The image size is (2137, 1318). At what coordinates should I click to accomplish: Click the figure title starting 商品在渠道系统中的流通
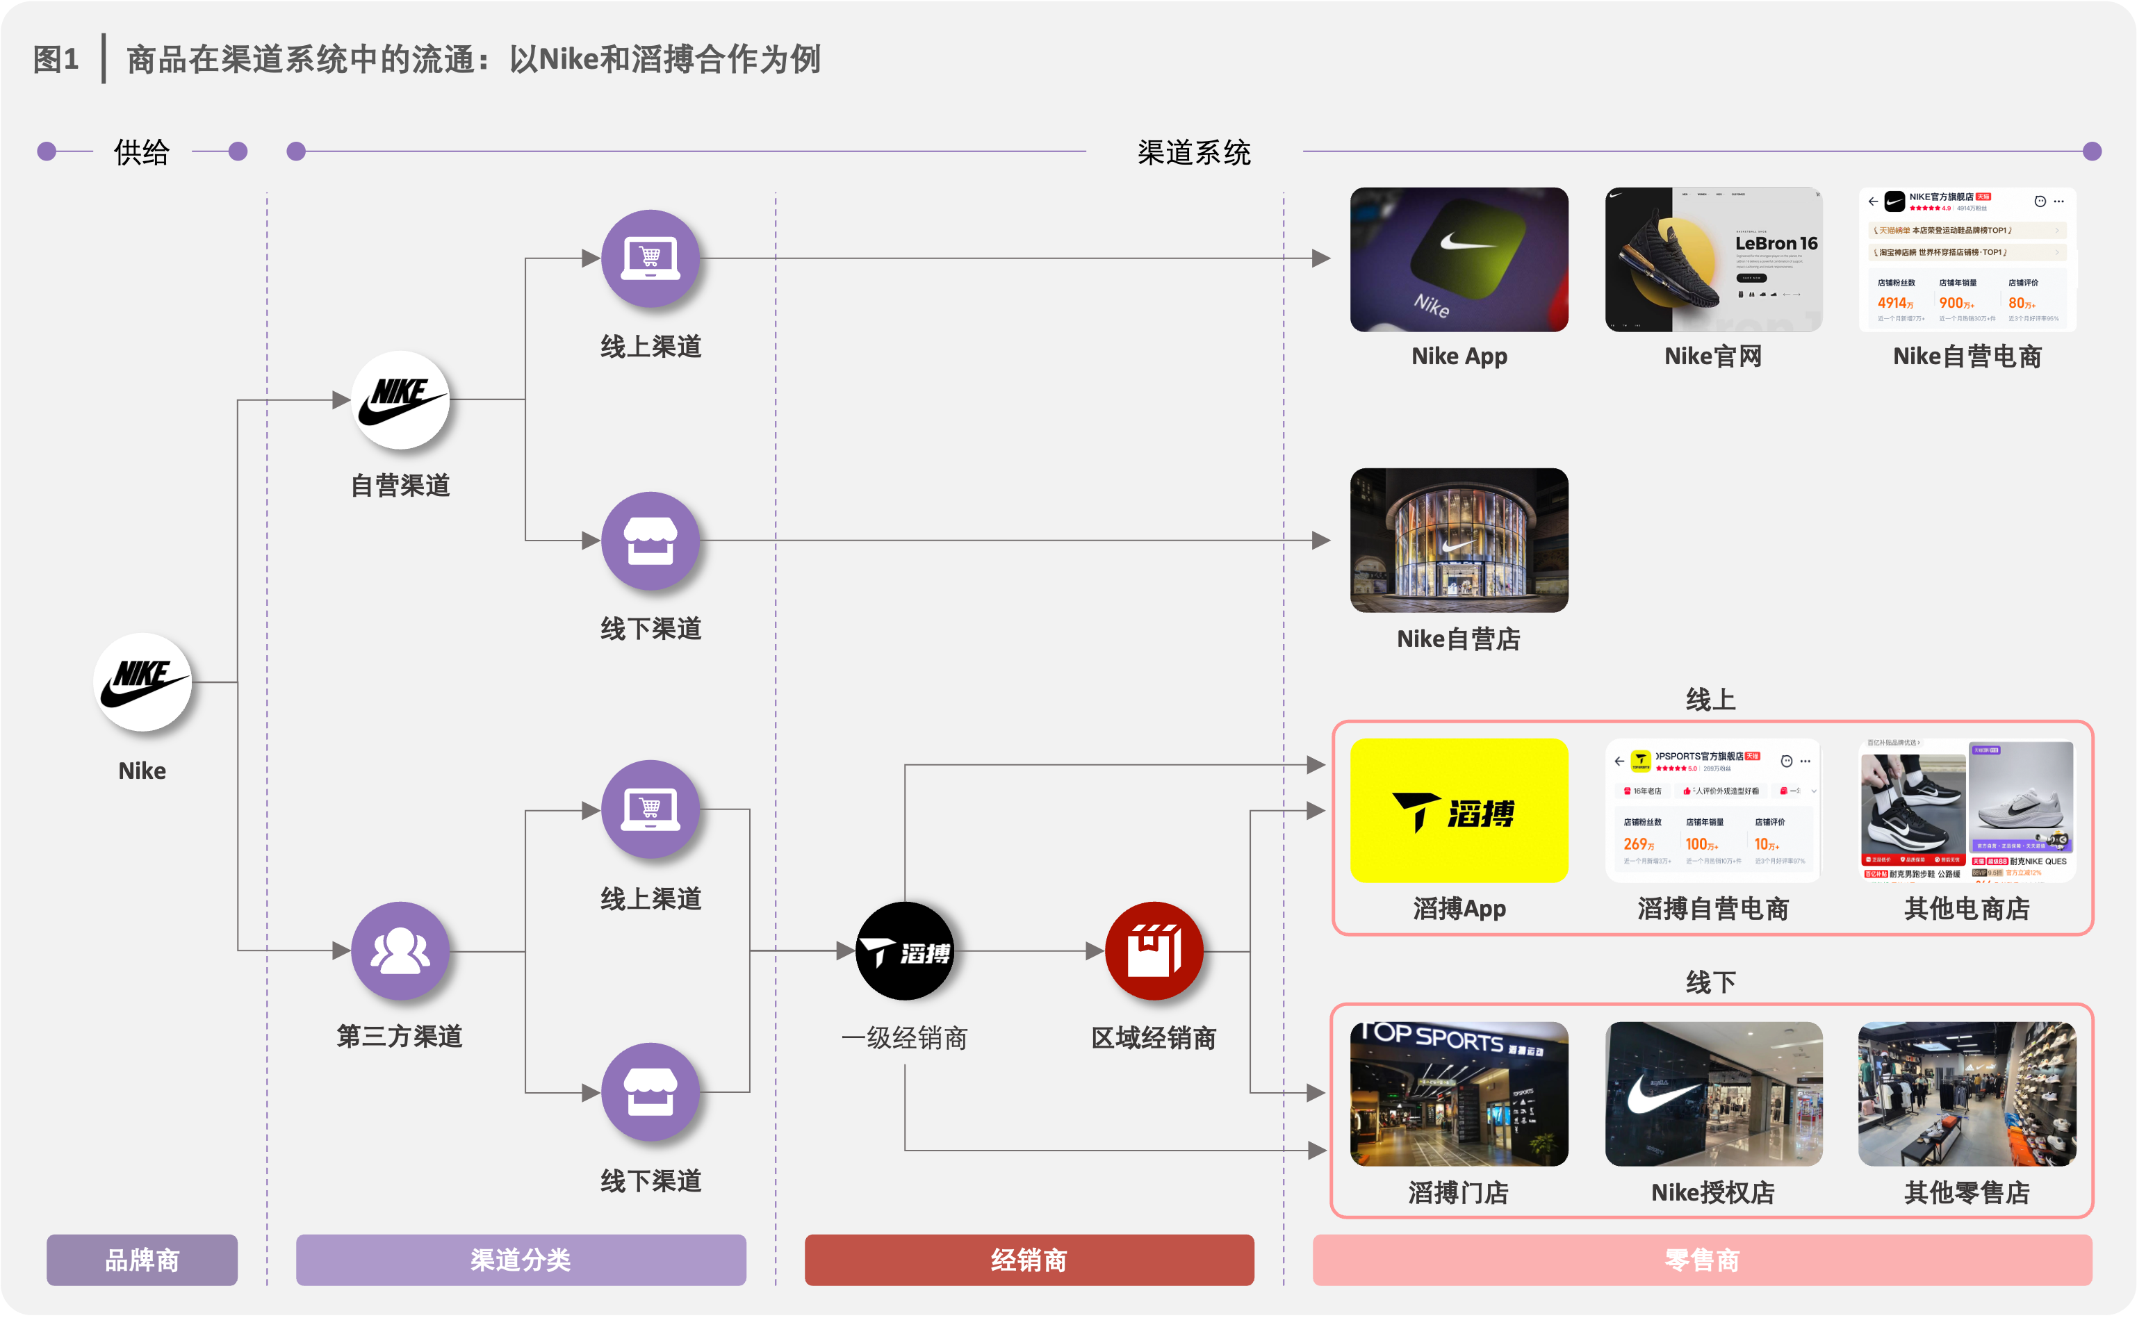pyautogui.click(x=473, y=59)
